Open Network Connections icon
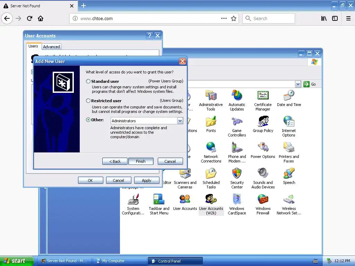The image size is (355, 266). point(211,152)
